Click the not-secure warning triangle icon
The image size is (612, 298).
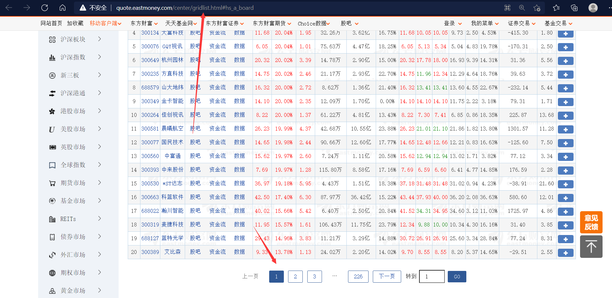[x=83, y=8]
